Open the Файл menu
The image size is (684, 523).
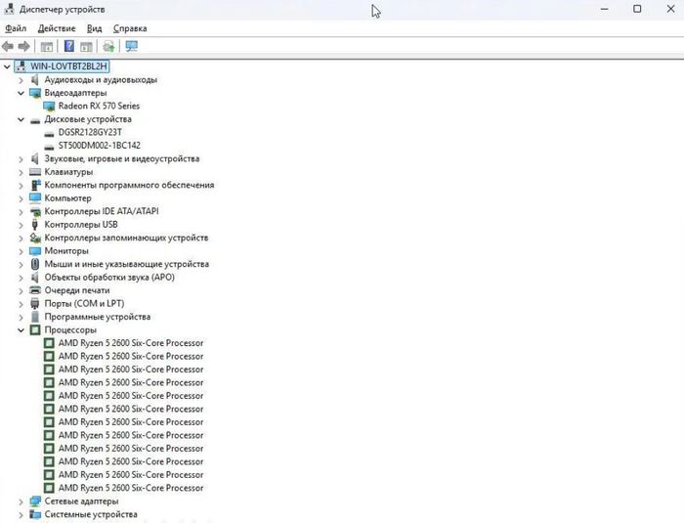click(x=16, y=28)
